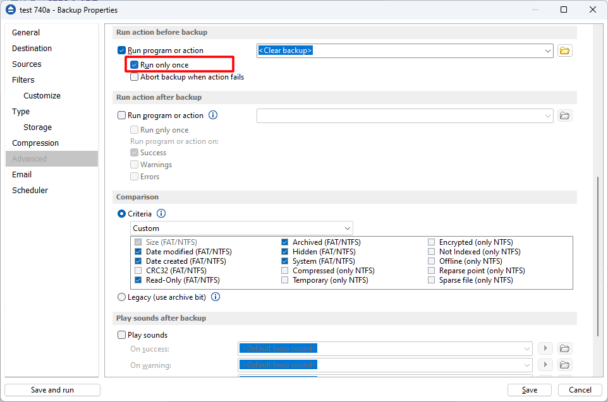Click the Cancel button

coord(580,390)
